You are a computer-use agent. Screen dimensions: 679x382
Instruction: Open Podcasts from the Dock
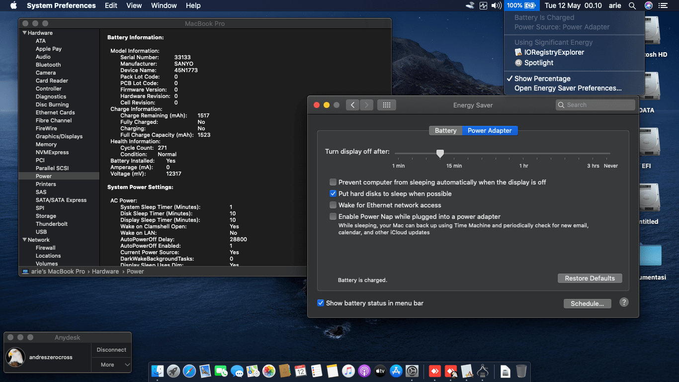click(364, 371)
